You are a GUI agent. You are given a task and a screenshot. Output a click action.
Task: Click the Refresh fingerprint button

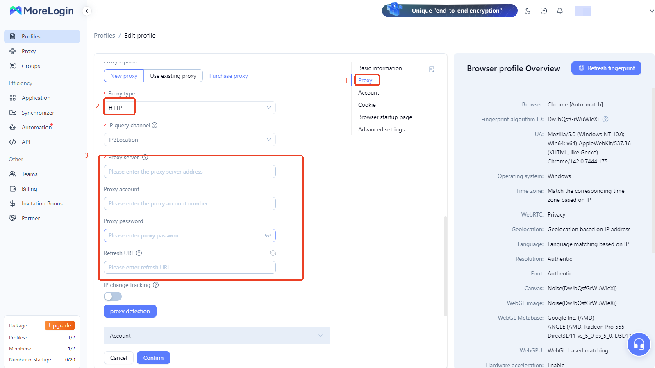606,68
